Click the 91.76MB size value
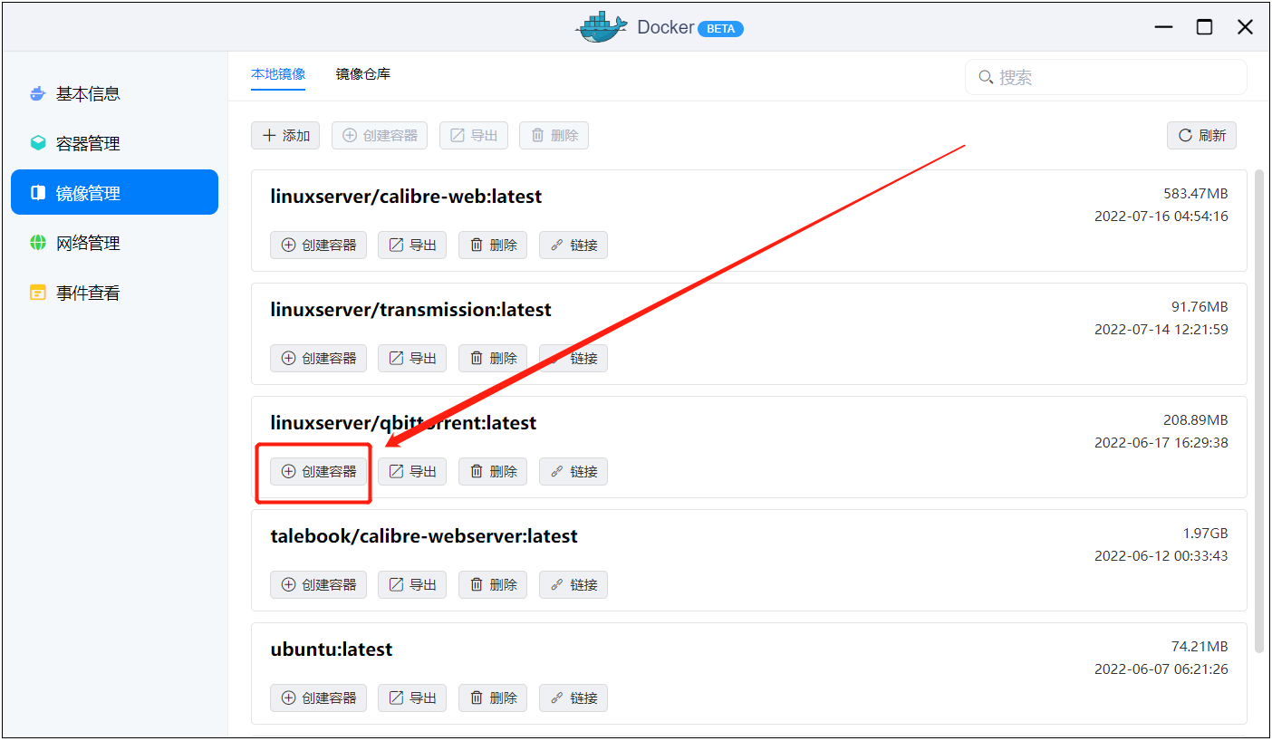1272x741 pixels. tap(1200, 307)
